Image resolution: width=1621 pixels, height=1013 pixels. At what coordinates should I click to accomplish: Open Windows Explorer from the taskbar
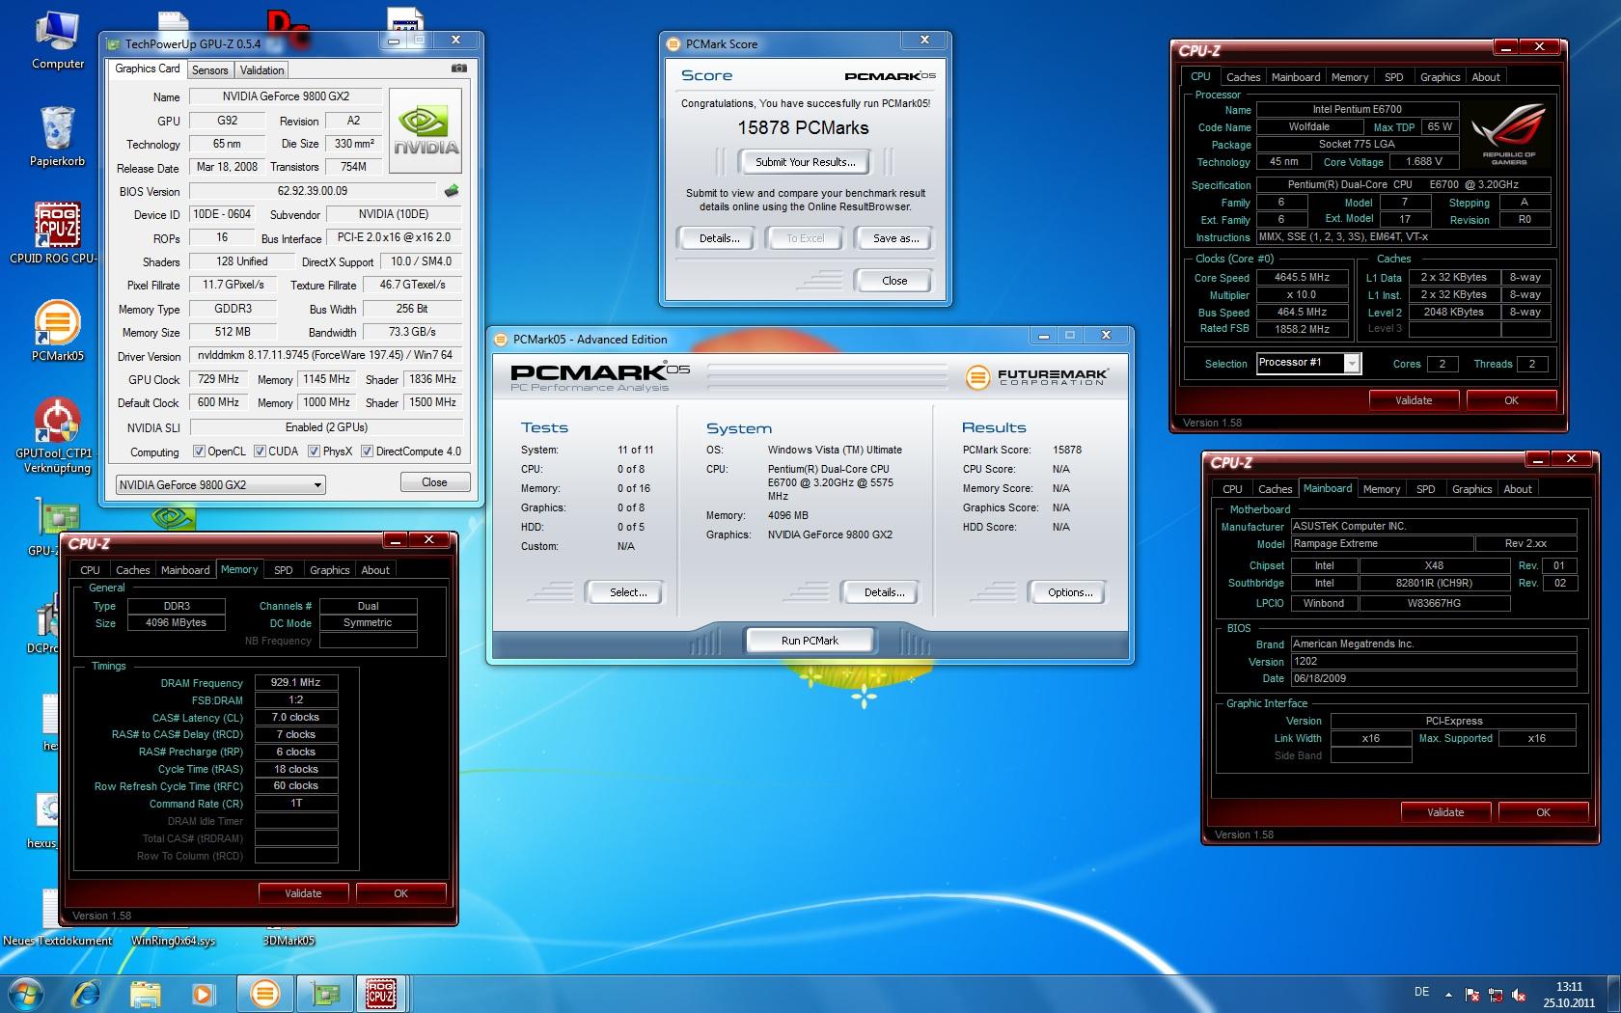pos(145,993)
